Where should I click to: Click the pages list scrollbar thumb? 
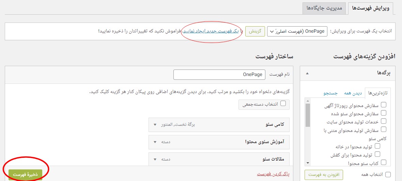click(x=308, y=115)
